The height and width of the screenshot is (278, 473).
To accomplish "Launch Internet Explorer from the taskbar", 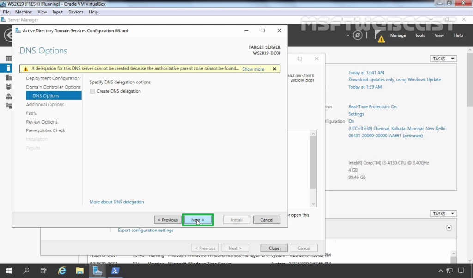I will [x=62, y=271].
